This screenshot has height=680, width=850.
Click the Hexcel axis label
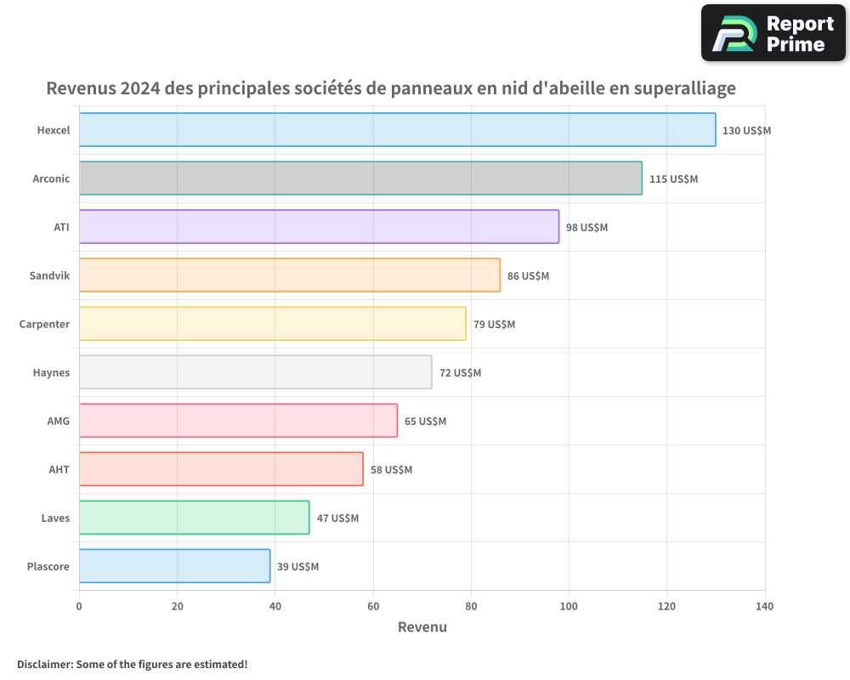(54, 131)
